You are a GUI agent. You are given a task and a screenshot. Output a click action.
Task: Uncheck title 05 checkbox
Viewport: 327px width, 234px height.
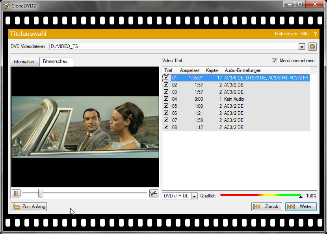166,106
